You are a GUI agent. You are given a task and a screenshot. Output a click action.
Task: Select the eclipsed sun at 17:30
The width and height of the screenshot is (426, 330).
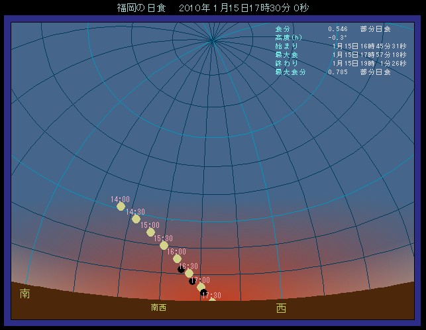[204, 293]
